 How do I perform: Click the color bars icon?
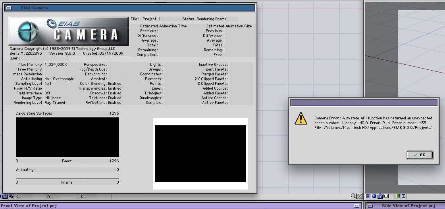[x=398, y=196]
